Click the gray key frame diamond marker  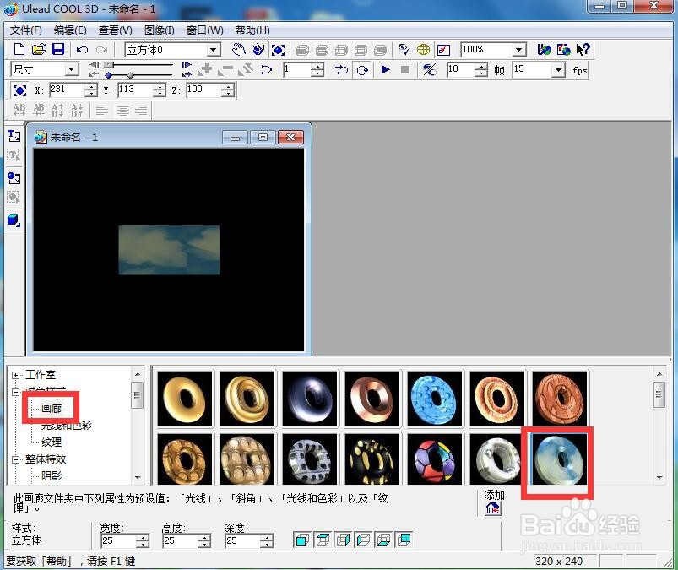click(x=131, y=76)
